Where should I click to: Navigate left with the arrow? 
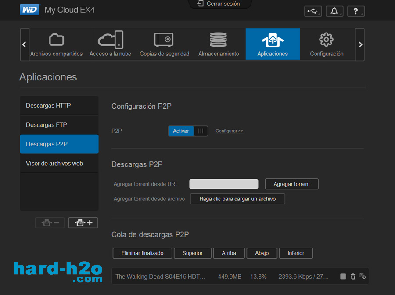tap(25, 45)
